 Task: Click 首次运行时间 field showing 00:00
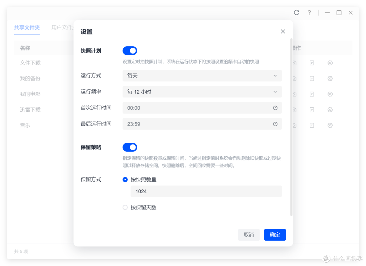[x=202, y=108]
